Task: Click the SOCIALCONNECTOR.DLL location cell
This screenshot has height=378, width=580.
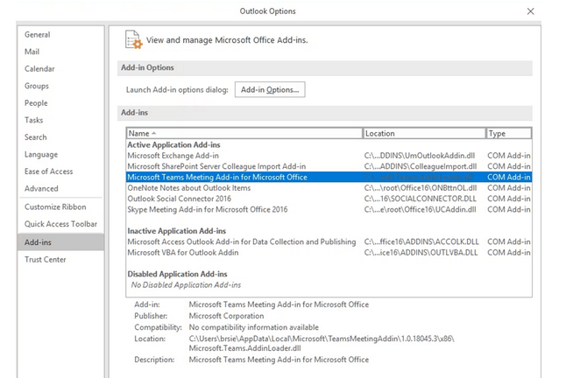Action: tap(421, 199)
